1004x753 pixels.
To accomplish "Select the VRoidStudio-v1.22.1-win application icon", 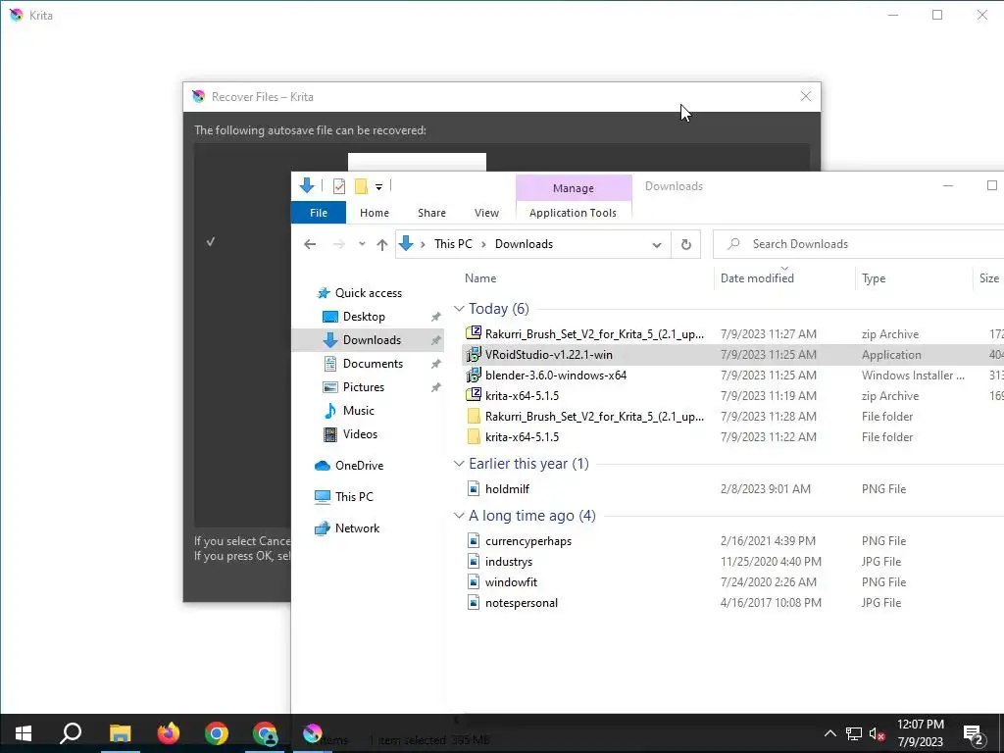I will 474,354.
